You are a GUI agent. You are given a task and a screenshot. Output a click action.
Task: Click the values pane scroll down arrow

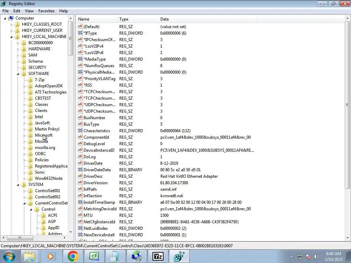coord(348,238)
